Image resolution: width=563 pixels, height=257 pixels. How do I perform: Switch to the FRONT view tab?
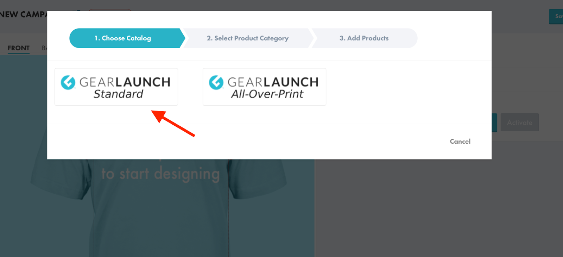click(19, 48)
